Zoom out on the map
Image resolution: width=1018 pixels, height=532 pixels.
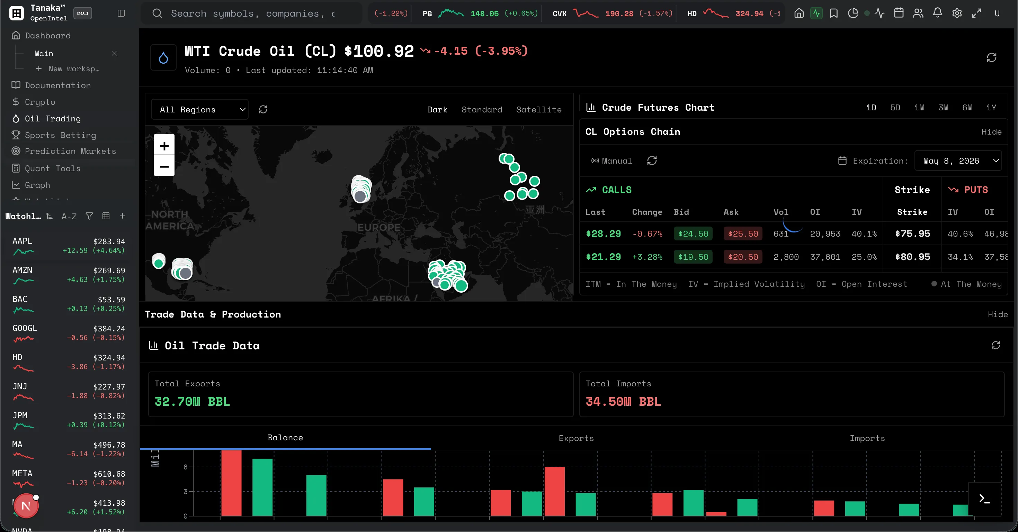click(164, 166)
